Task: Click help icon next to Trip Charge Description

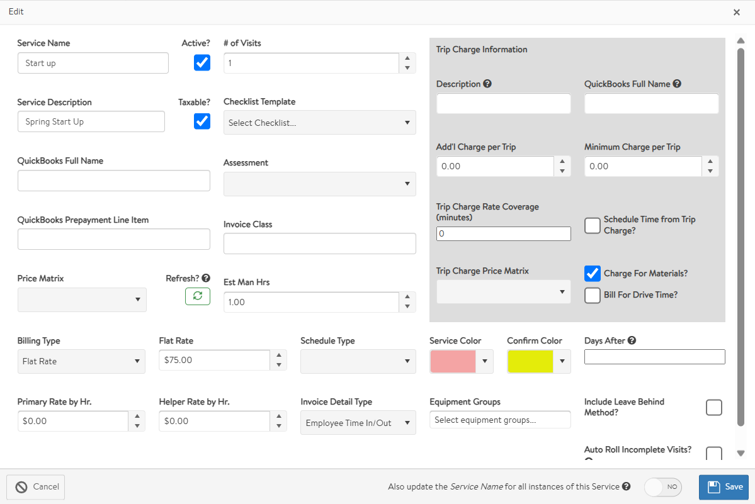Action: coord(487,84)
